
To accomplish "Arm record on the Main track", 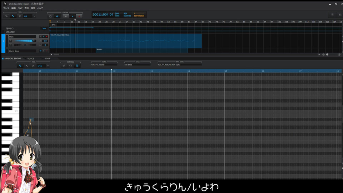I will point(46,36).
